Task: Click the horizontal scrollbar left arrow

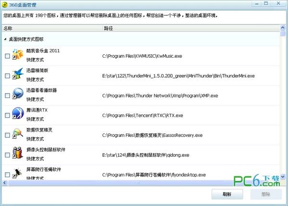Action: (5, 183)
